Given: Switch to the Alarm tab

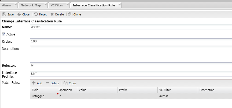Looking at the screenshot, I should [7, 5].
